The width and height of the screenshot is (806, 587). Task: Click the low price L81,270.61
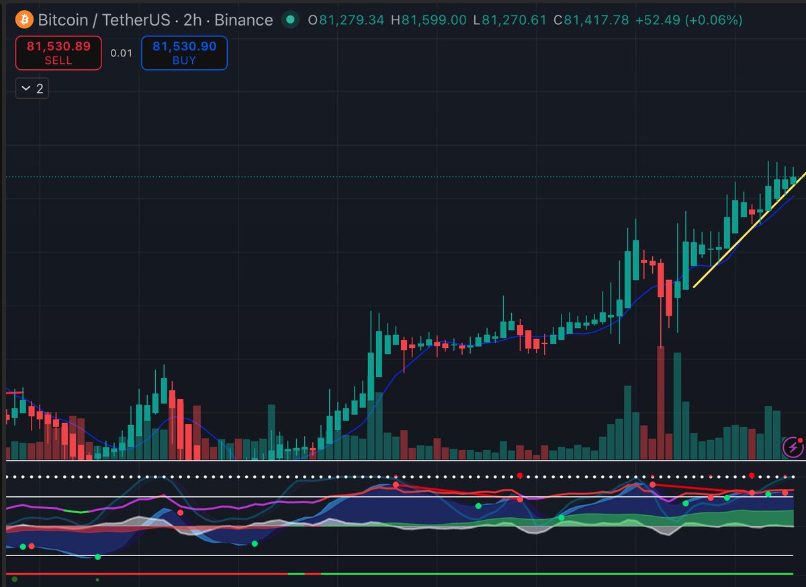pyautogui.click(x=510, y=19)
